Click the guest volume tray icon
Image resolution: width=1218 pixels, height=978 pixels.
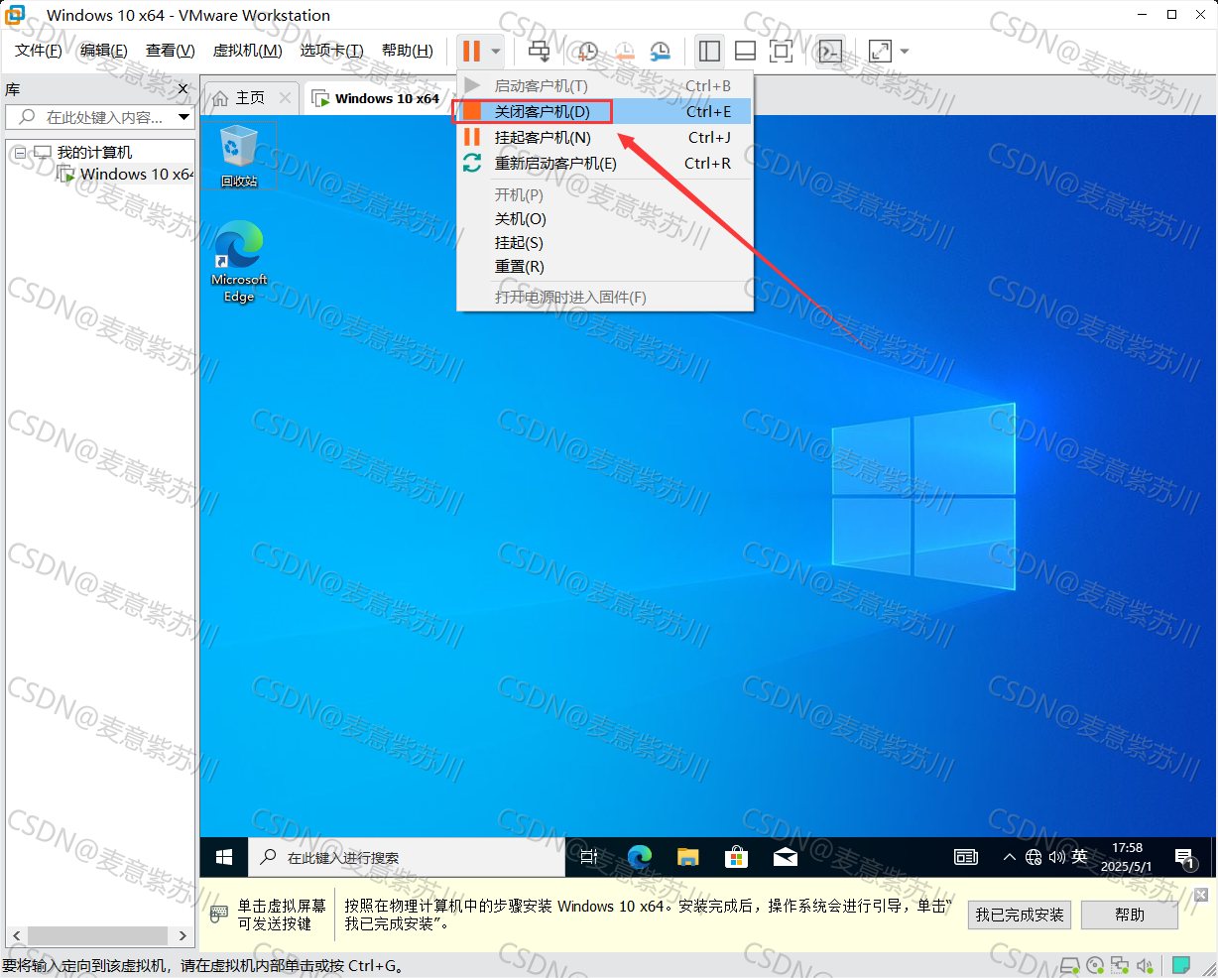[x=1056, y=857]
